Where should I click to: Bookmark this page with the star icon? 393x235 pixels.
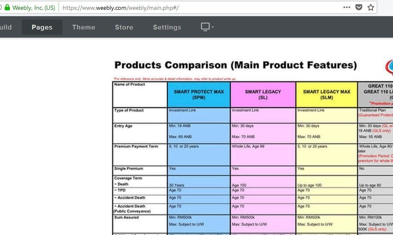[x=371, y=7]
